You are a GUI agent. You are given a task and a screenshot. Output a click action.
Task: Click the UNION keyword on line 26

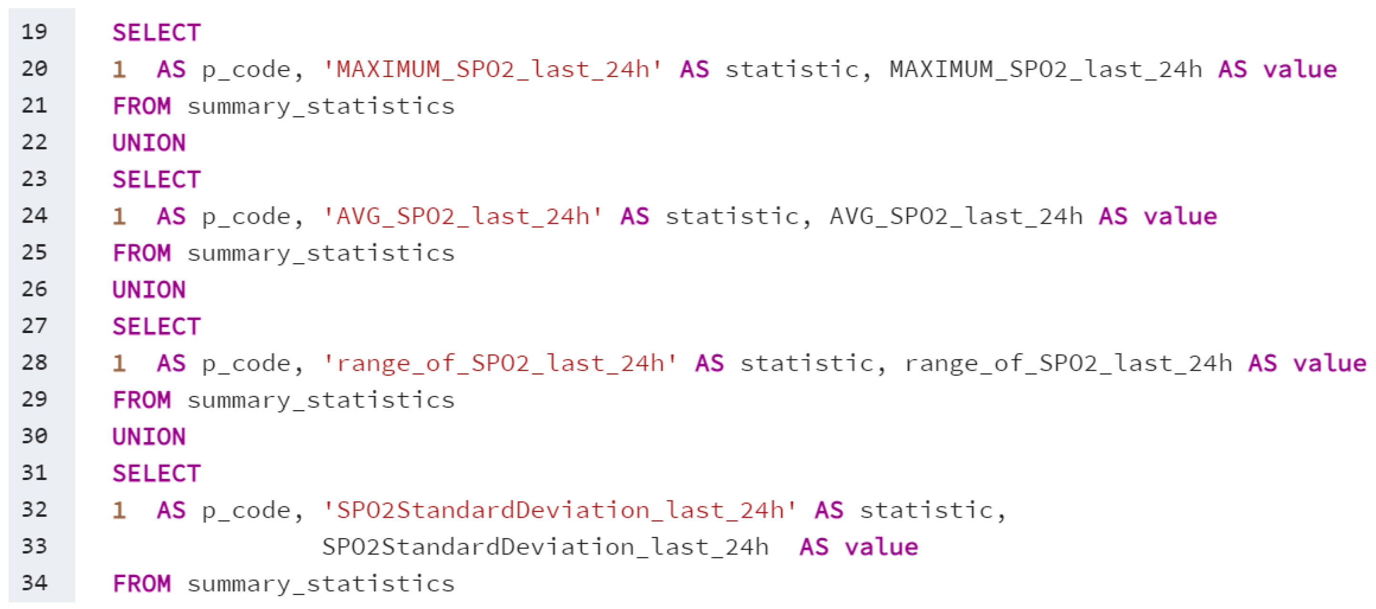(x=149, y=290)
